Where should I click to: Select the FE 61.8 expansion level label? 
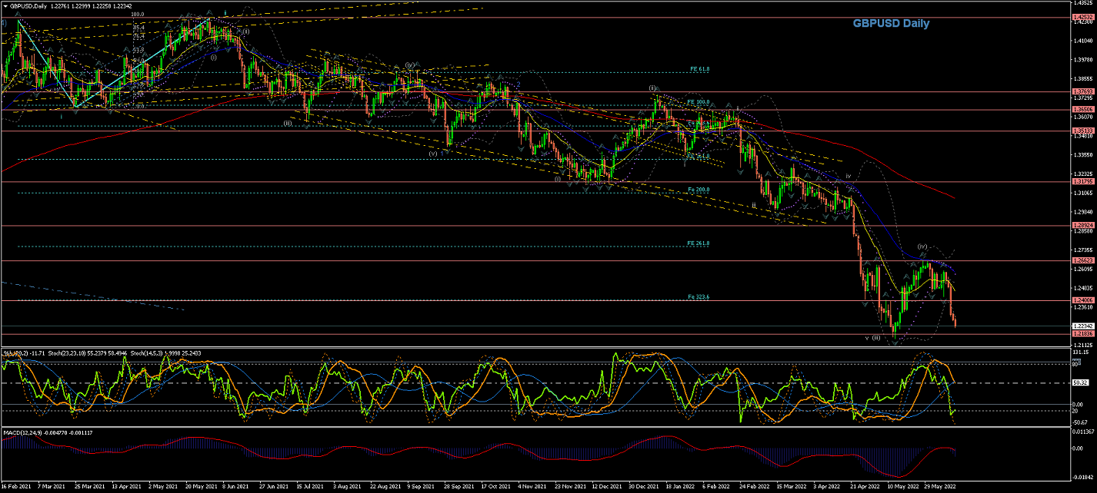pyautogui.click(x=699, y=69)
